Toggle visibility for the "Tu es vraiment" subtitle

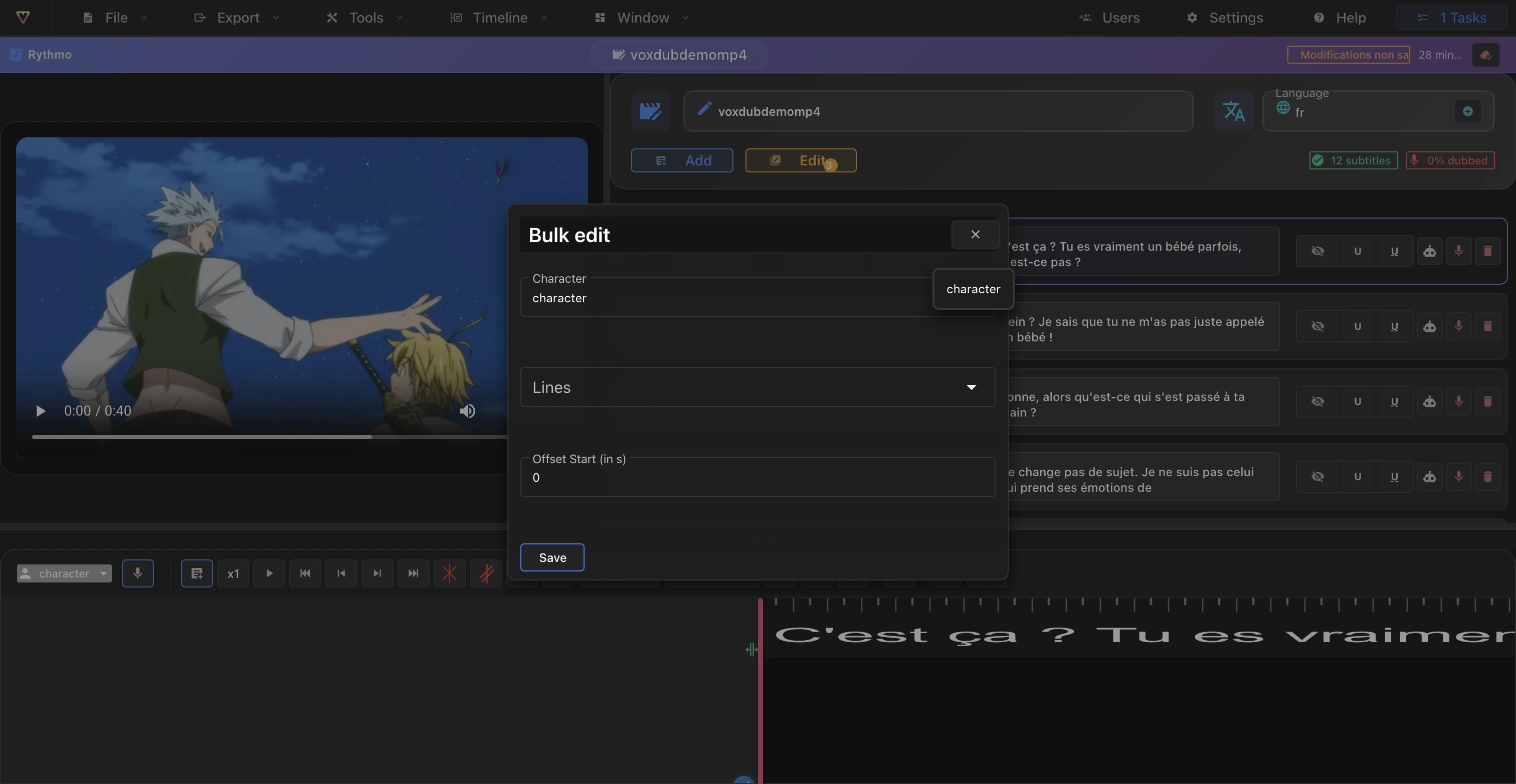tap(1317, 251)
